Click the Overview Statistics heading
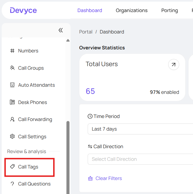Screen dimensions: 193x194 [x=102, y=48]
